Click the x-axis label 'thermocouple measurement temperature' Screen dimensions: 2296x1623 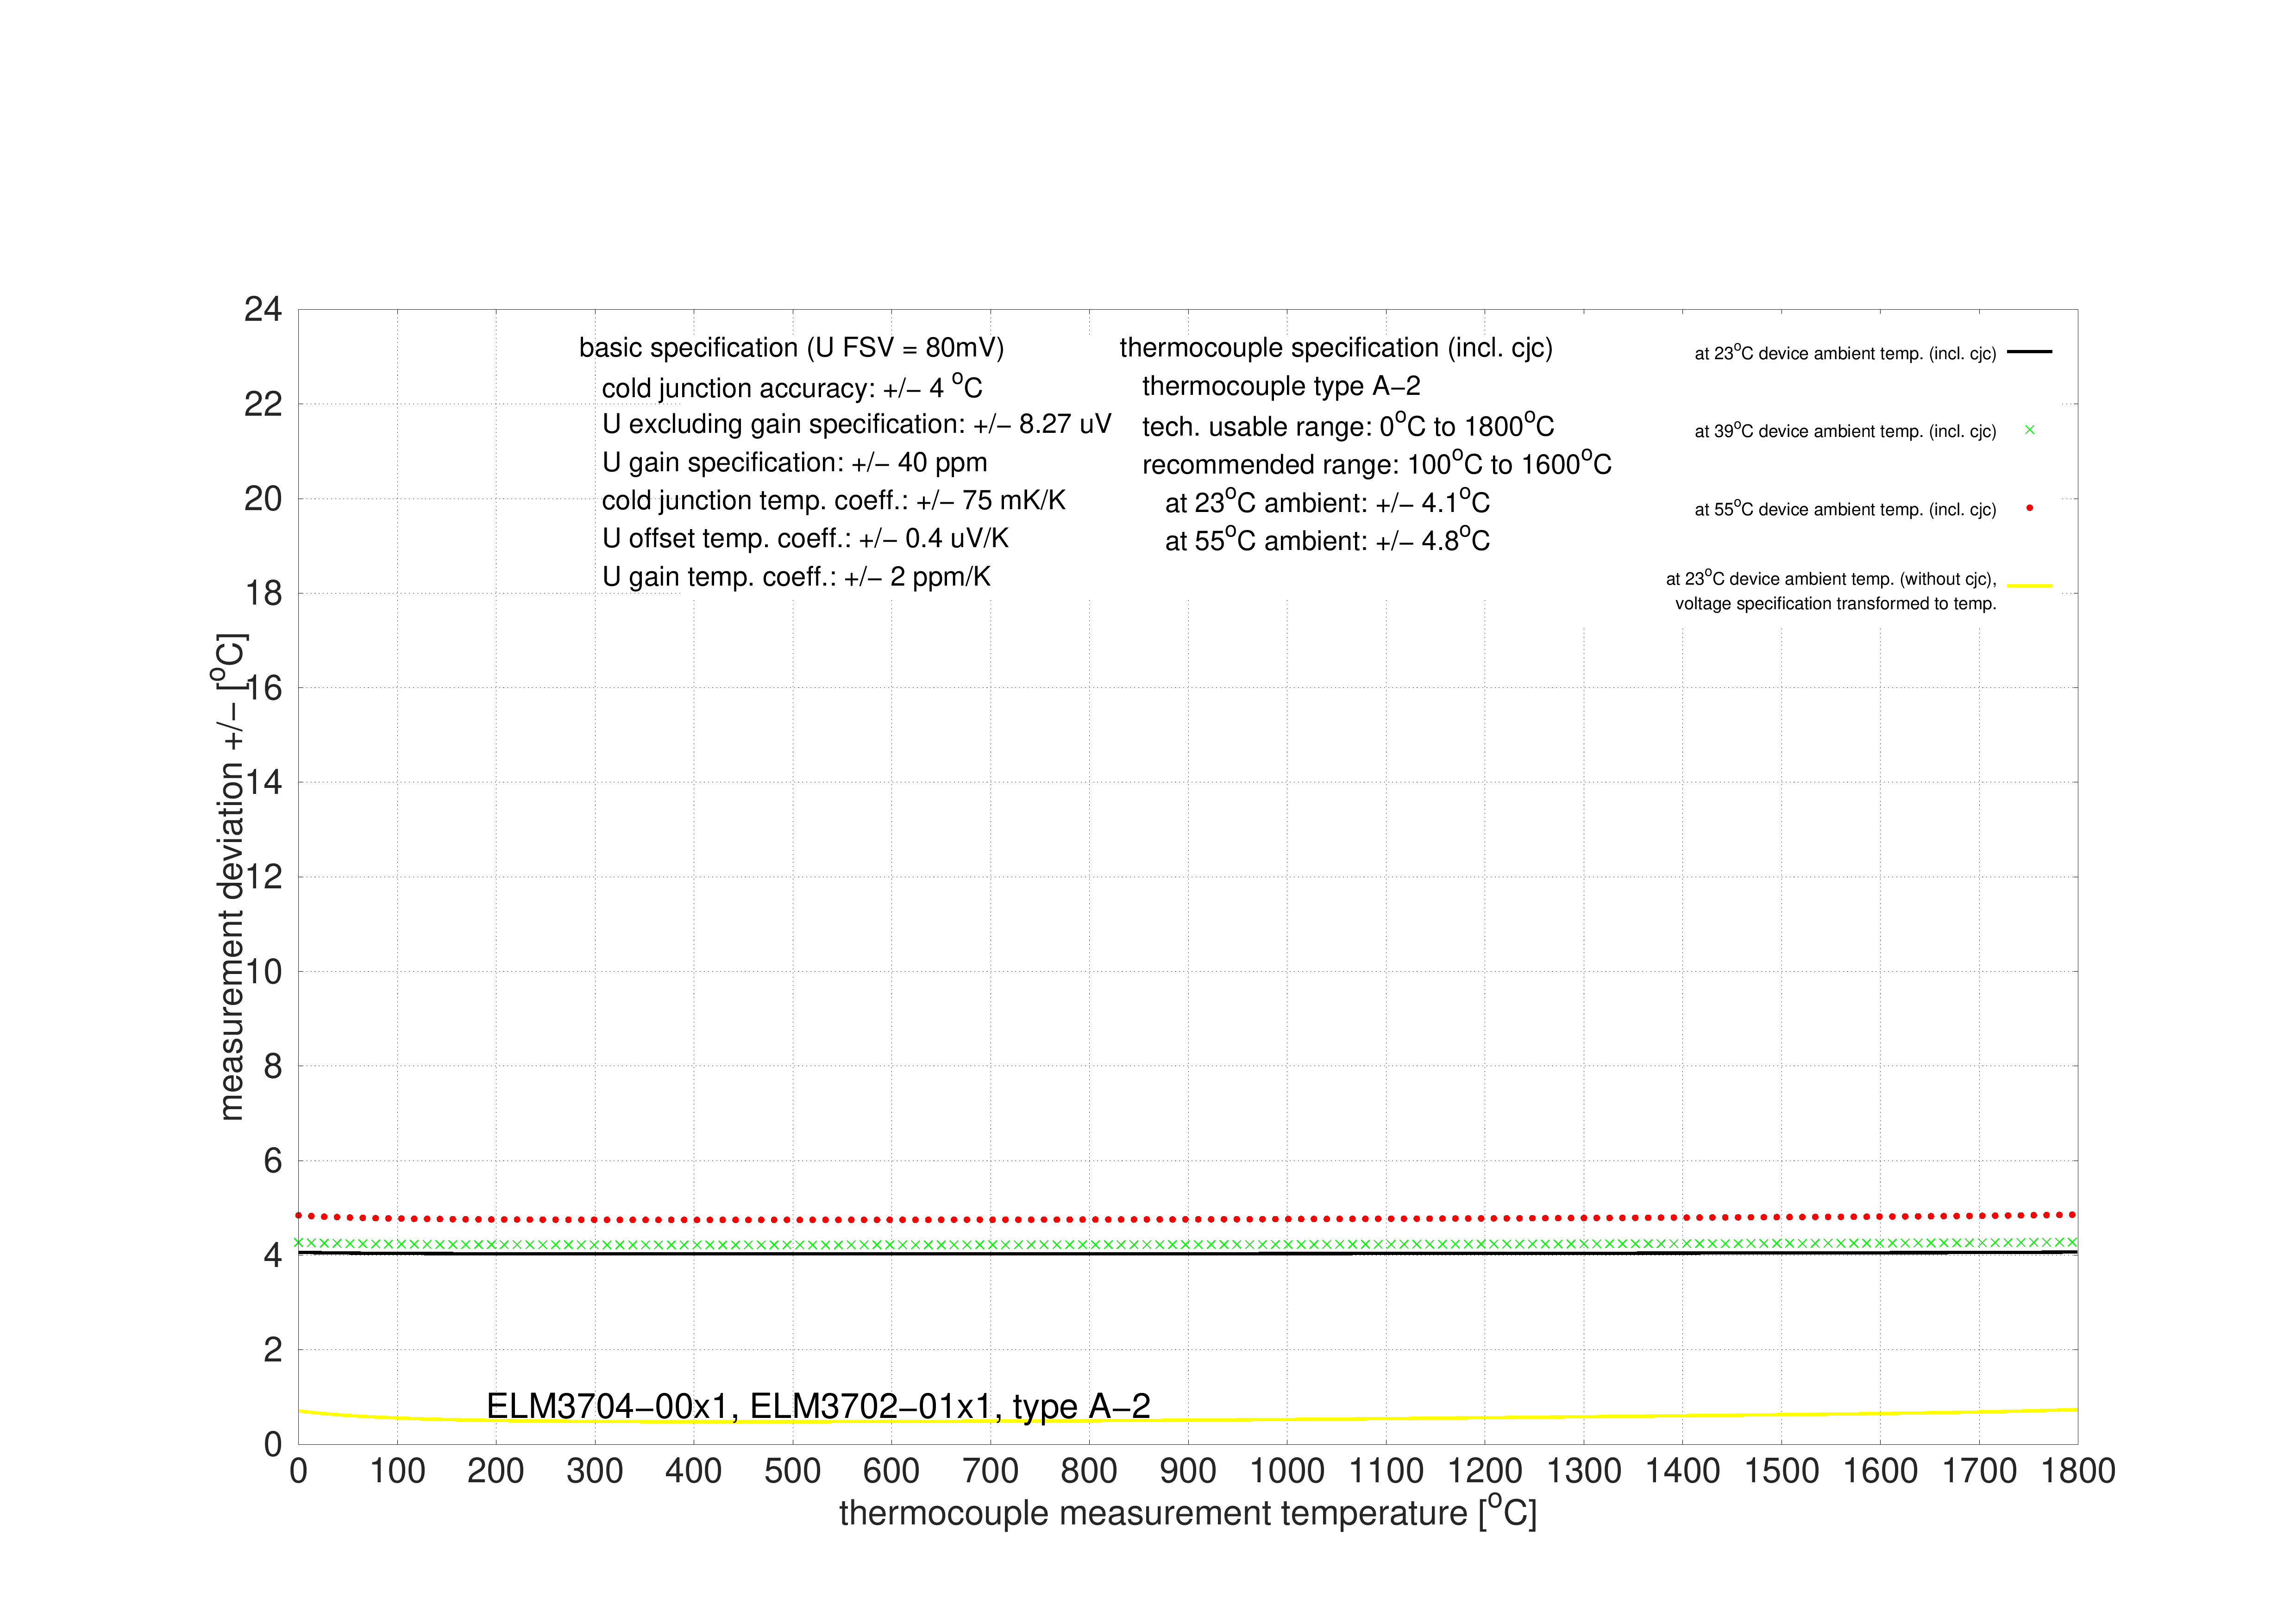(1153, 1513)
